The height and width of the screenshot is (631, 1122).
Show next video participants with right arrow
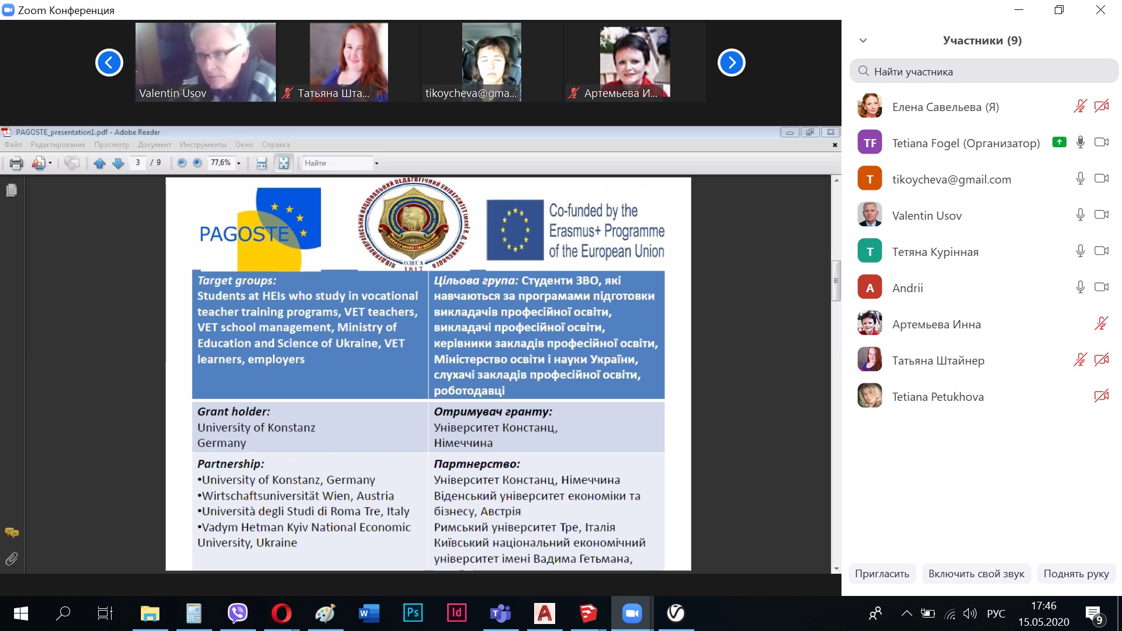point(731,63)
